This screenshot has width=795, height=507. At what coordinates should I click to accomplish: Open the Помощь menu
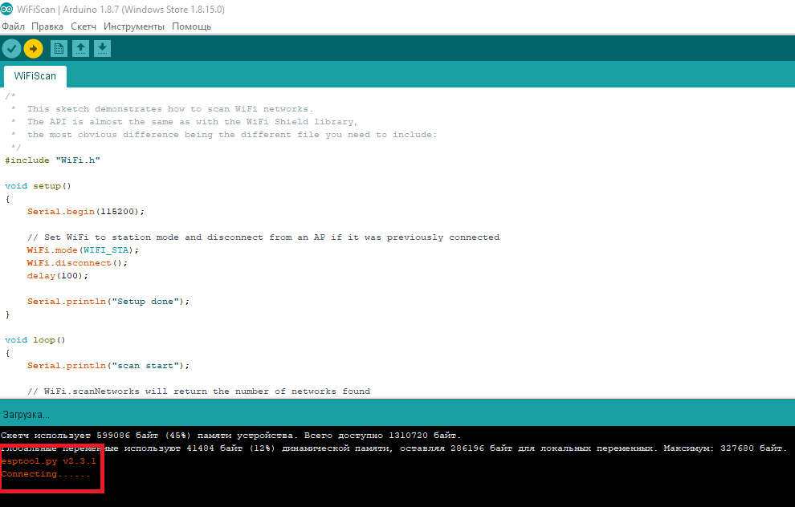pyautogui.click(x=192, y=26)
